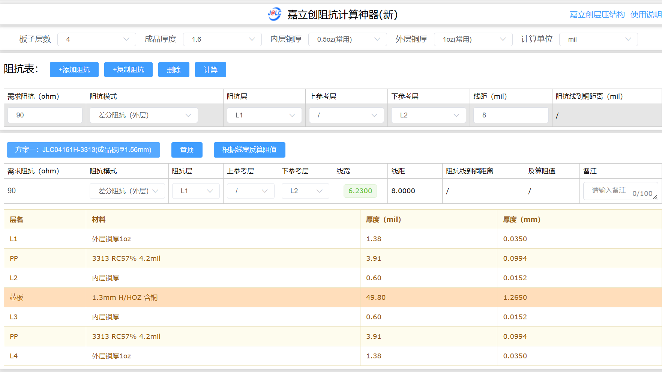This screenshot has height=373, width=662.
Task: Open 内层铜厚 dropdown showing 0.5oz(常用)
Action: tap(348, 39)
